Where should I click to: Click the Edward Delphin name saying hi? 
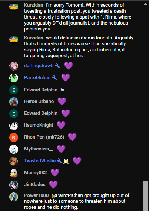[x=41, y=90]
